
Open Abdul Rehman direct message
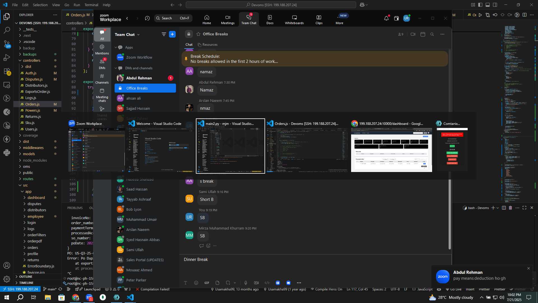click(145, 78)
